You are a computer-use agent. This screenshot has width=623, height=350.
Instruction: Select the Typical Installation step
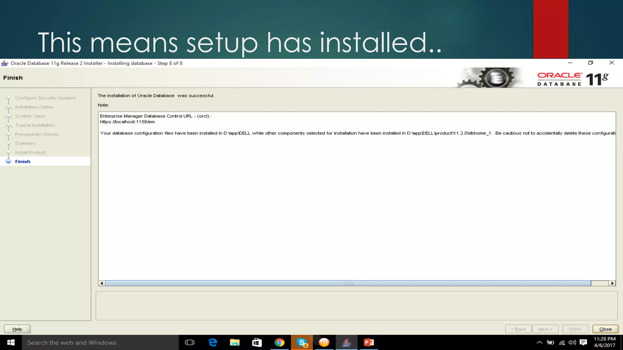[35, 125]
